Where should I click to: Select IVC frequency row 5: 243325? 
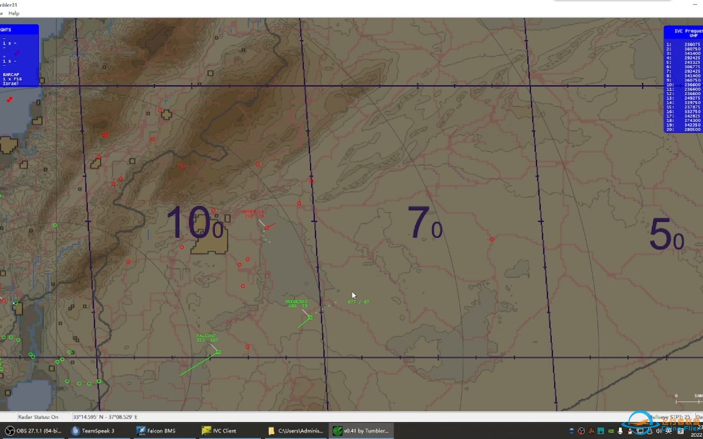683,62
